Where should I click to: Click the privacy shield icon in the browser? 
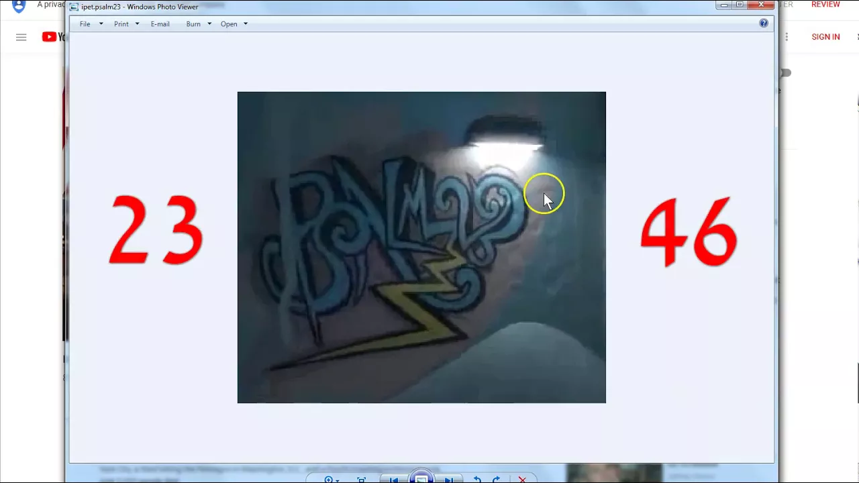(19, 6)
